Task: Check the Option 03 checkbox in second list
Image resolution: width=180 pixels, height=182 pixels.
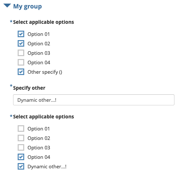Action: point(21,147)
